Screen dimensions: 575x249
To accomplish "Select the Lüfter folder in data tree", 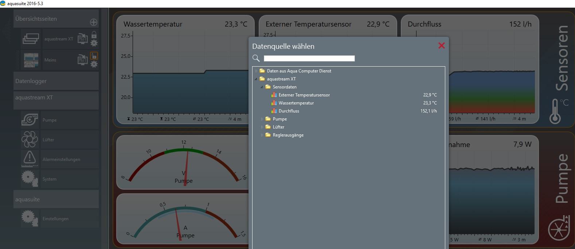I will [x=278, y=127].
